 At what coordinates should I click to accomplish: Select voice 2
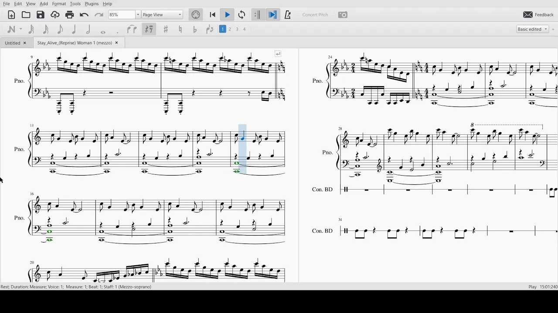pos(230,29)
